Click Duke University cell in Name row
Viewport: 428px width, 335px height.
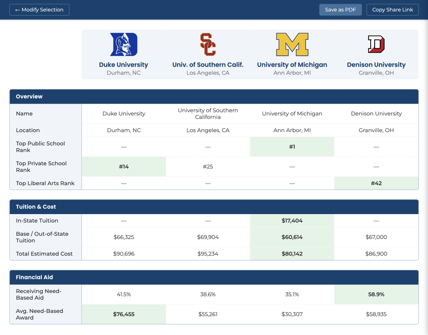[x=124, y=114]
